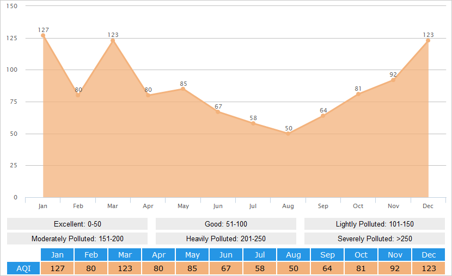452x276 pixels.
Task: Click the September data point labeled 64
Action: [x=323, y=116]
